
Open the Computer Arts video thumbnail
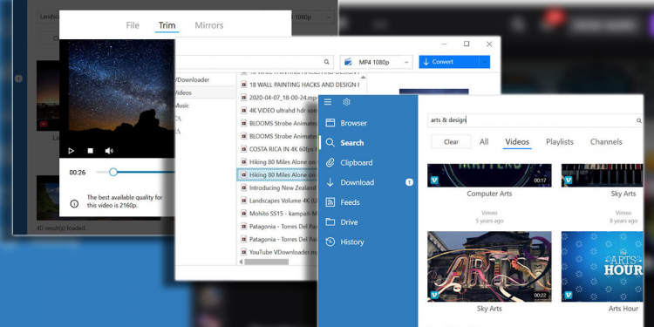point(489,175)
